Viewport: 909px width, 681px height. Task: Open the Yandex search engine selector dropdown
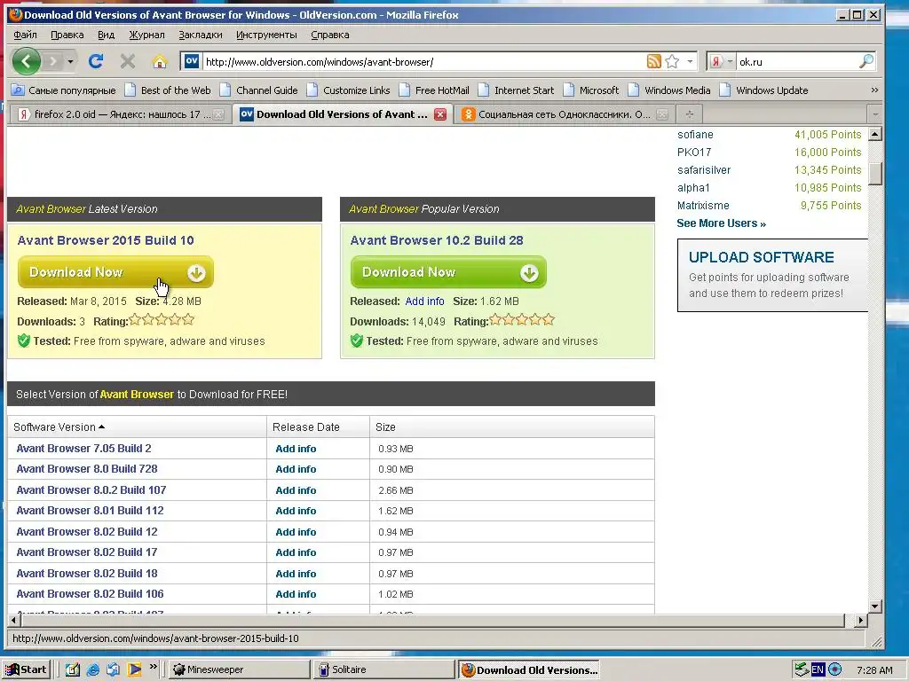tap(721, 61)
